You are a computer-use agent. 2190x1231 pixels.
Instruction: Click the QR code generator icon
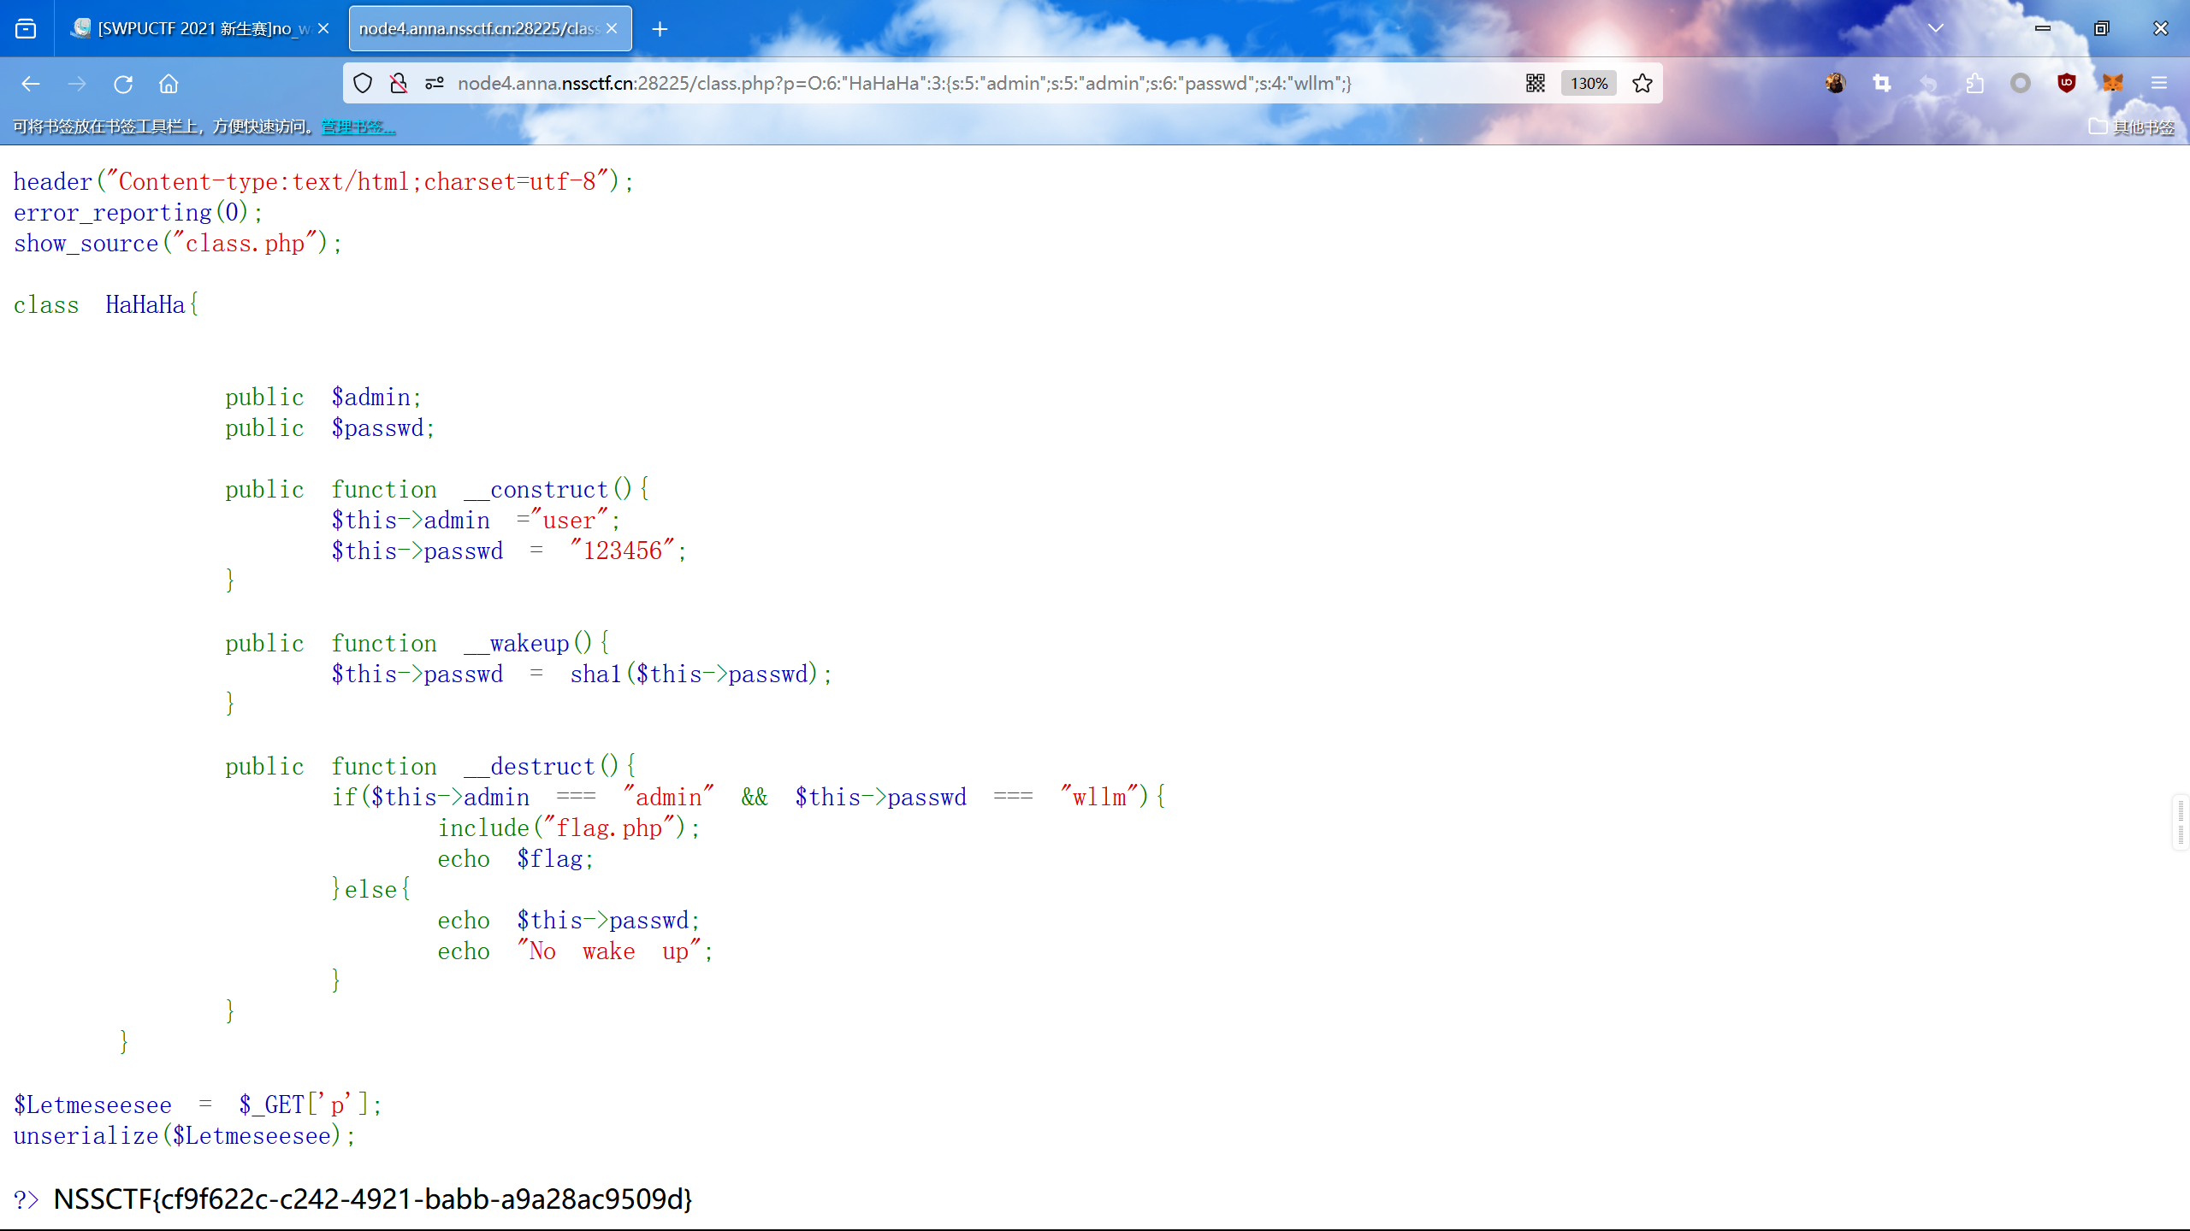[x=1535, y=83]
